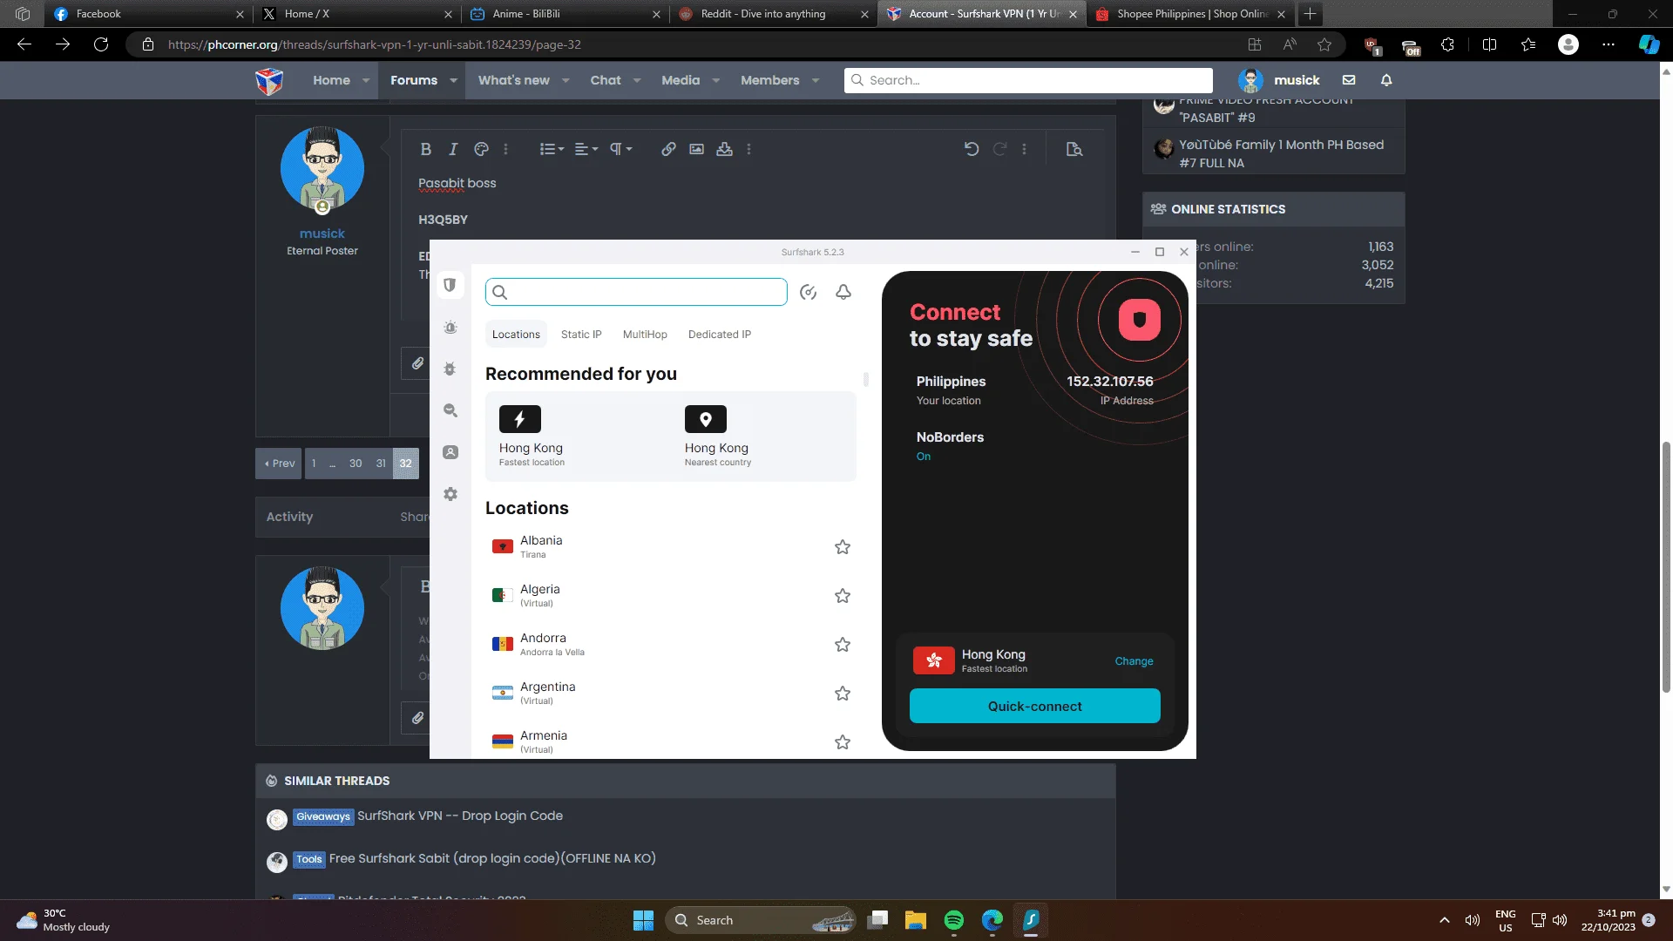This screenshot has width=1673, height=941.
Task: Go to forum page 31
Action: (x=381, y=464)
